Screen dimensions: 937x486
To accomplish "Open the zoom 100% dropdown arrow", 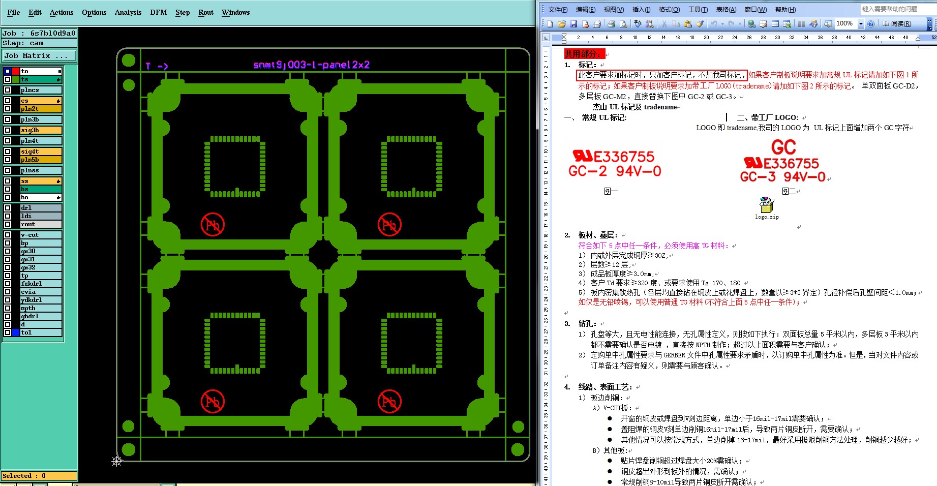I will [861, 24].
